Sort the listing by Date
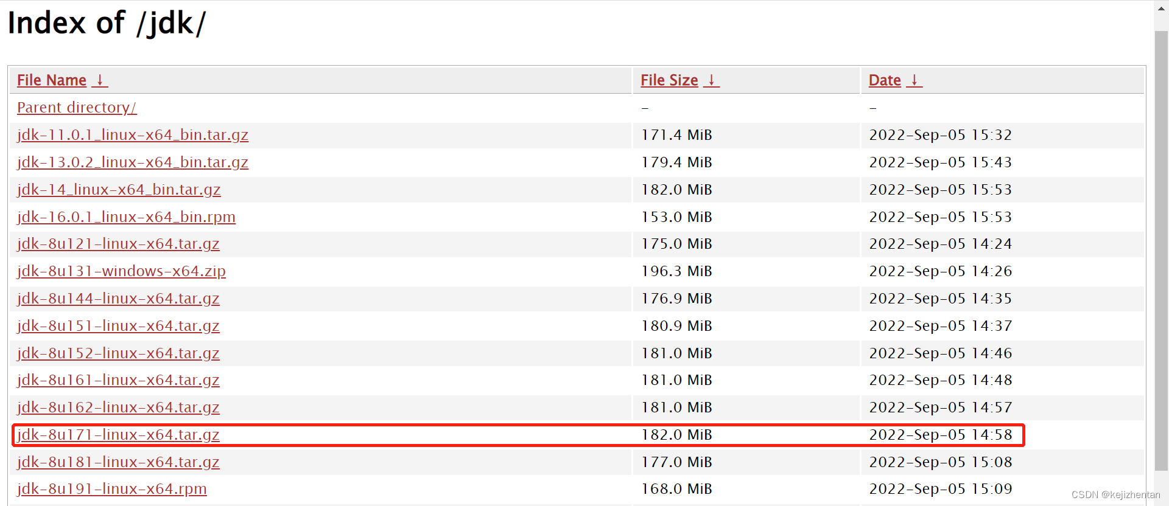 (885, 80)
